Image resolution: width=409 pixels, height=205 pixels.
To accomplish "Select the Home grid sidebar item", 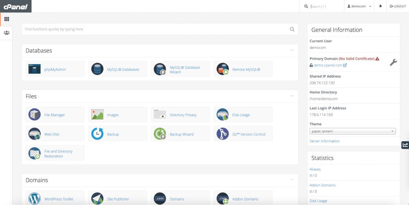I will pos(7,19).
